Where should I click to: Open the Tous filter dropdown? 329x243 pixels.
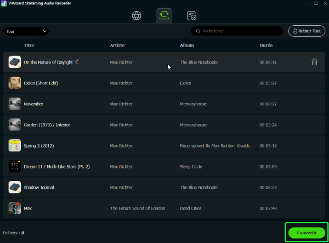(x=26, y=31)
